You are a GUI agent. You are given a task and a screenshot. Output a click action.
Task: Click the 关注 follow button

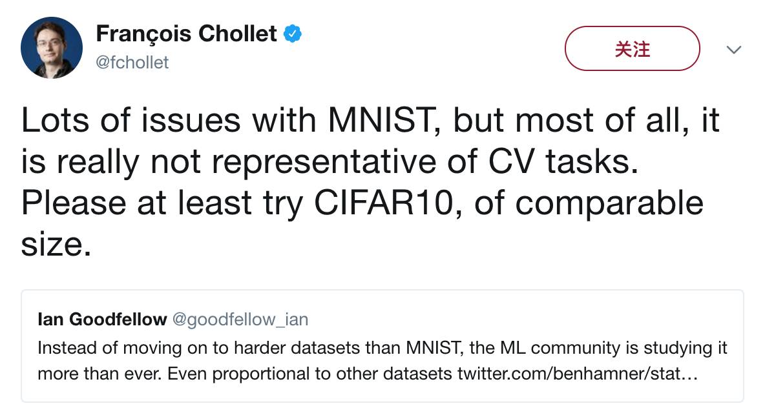coord(632,48)
